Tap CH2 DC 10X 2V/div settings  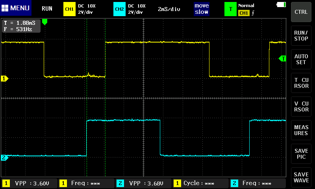(137, 9)
